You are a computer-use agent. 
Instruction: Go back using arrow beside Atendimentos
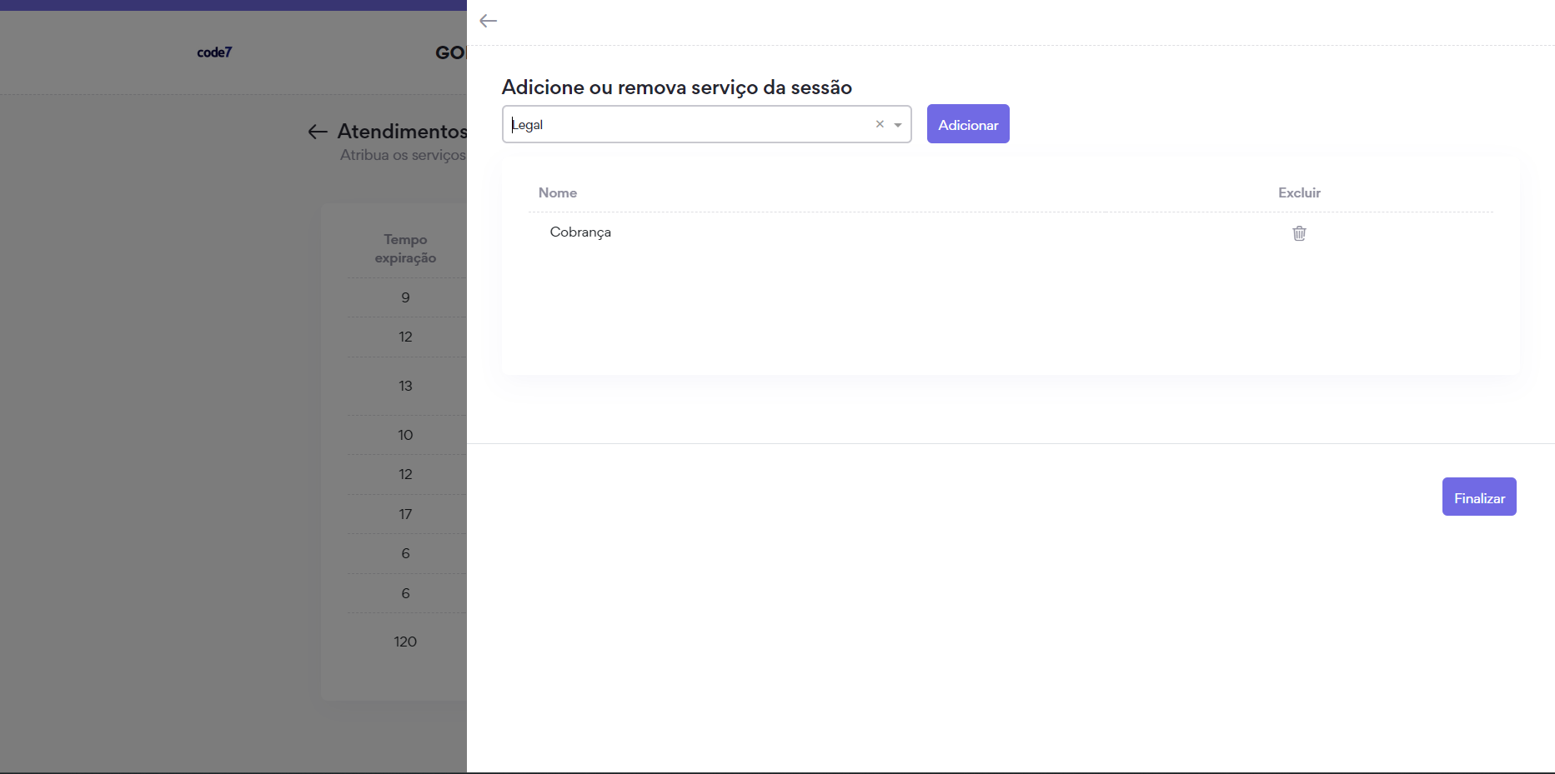tap(318, 132)
